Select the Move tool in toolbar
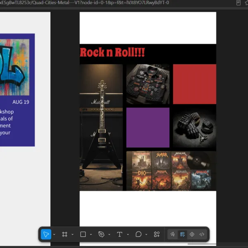Image resolution: width=248 pixels, height=248 pixels. [x=46, y=234]
